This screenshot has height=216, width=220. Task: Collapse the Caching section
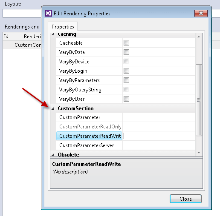point(53,34)
